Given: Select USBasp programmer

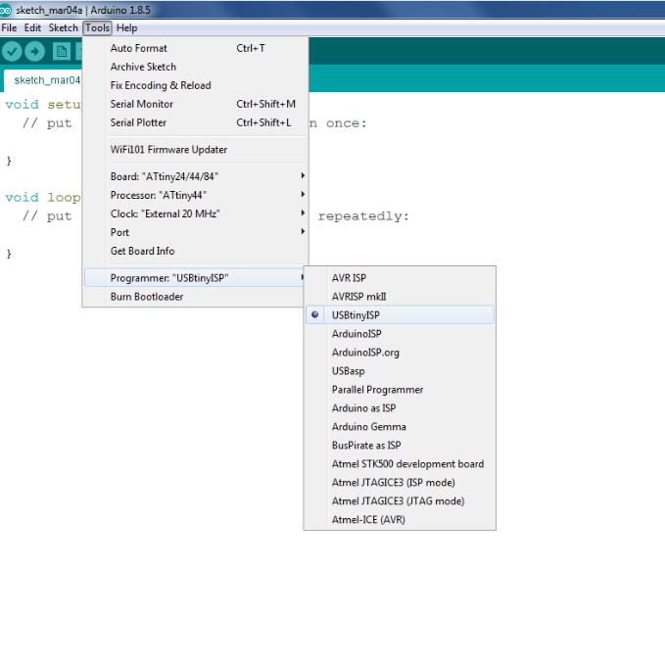Looking at the screenshot, I should (x=400, y=371).
